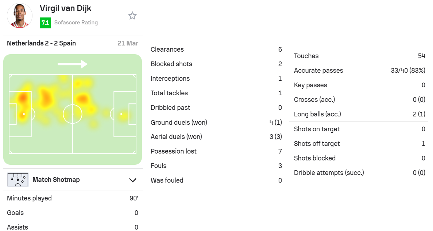Expand the Match Shotmap chevron
This screenshot has height=231, width=433.
[133, 180]
